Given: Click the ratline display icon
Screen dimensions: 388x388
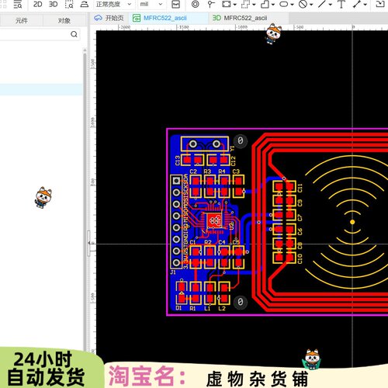Looking at the screenshot, I should (x=176, y=4).
